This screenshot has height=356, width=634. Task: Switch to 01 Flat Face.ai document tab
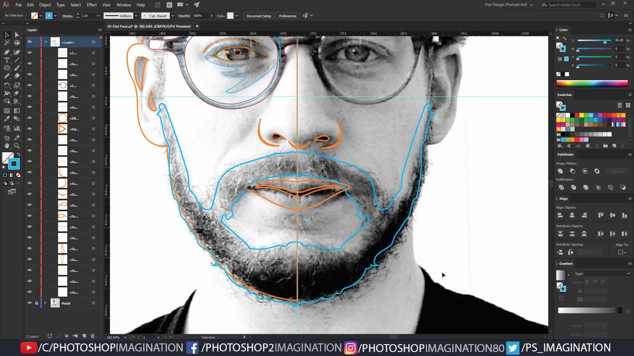(x=149, y=26)
